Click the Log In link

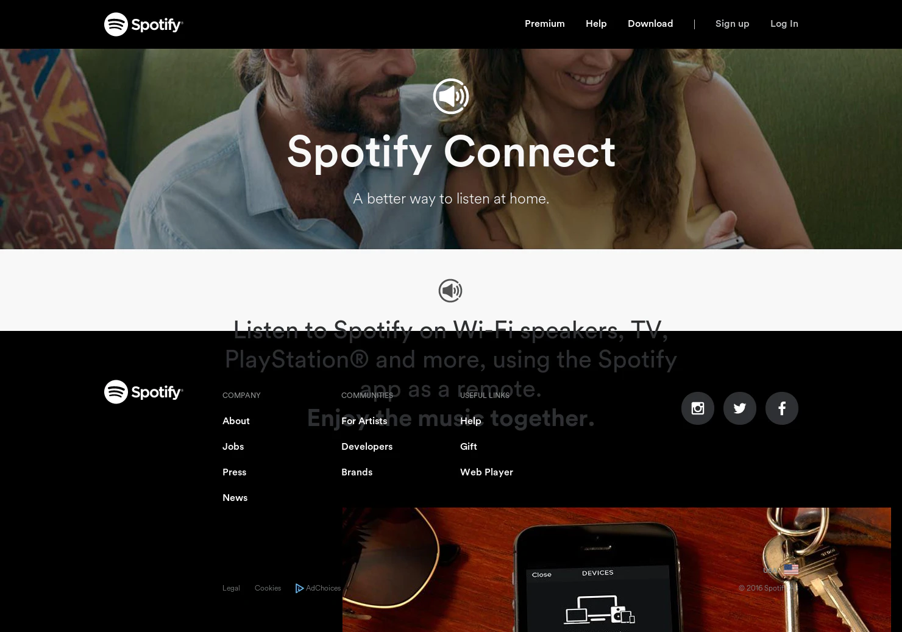click(x=784, y=24)
